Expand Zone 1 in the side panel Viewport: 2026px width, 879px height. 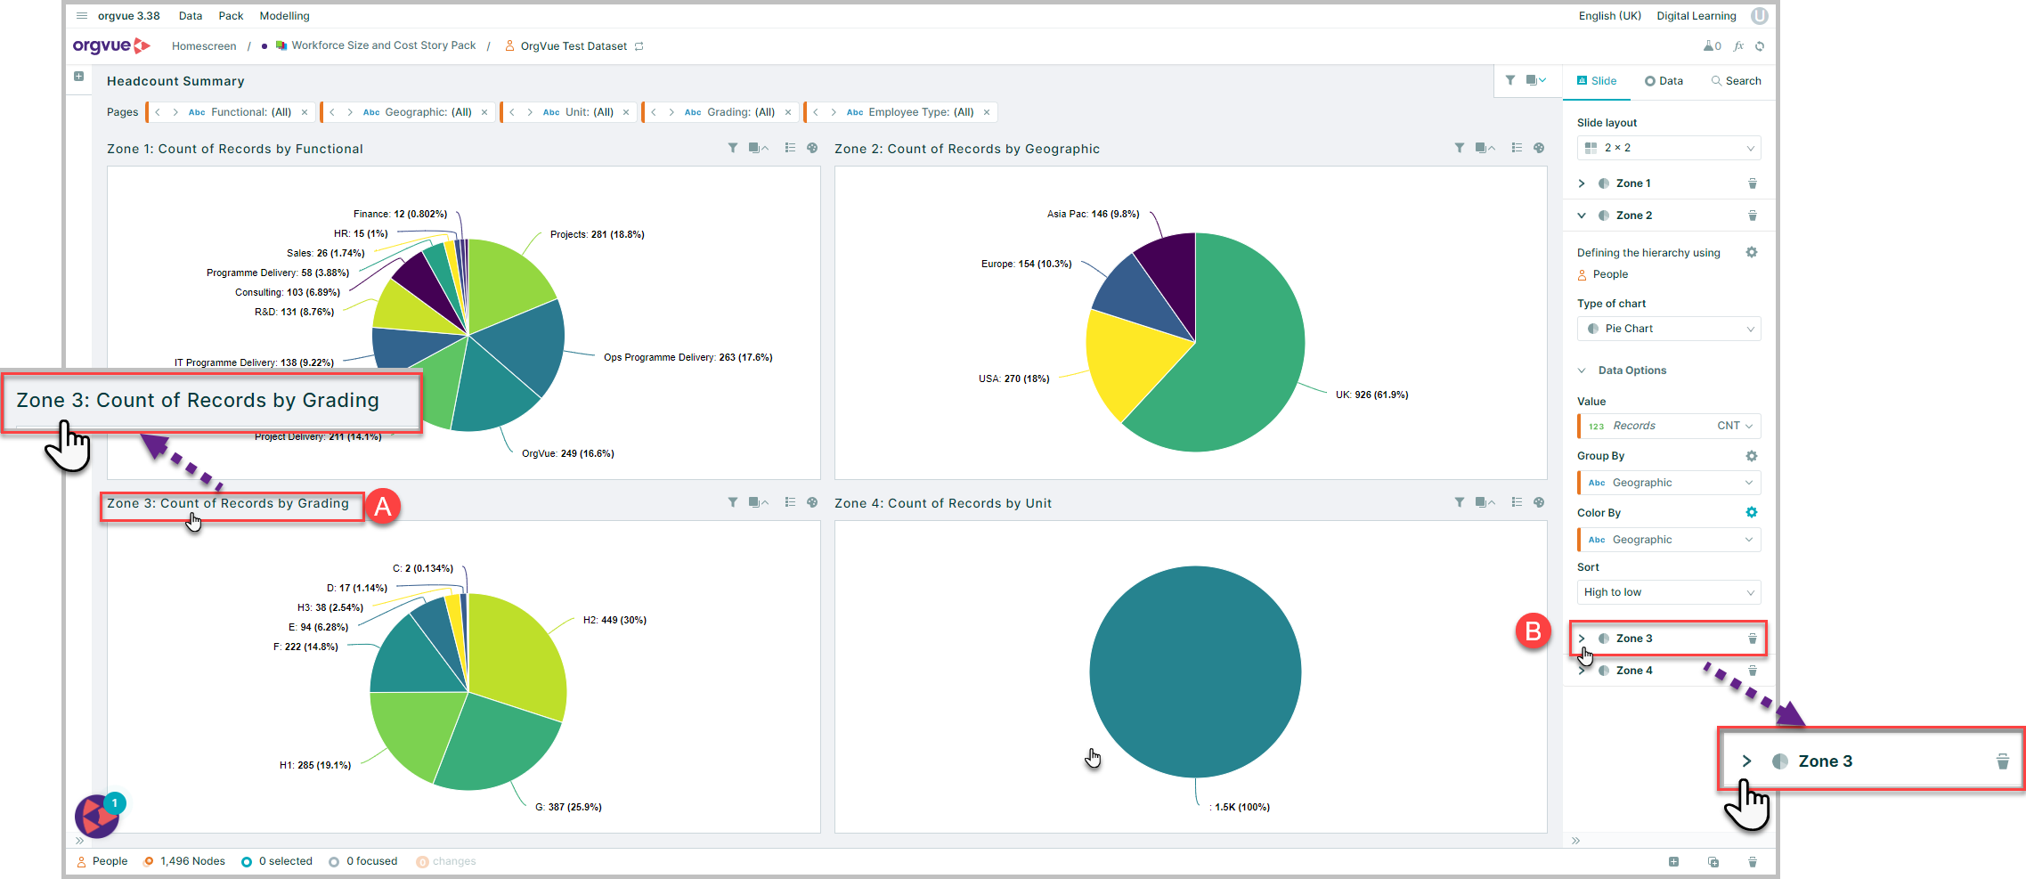tap(1582, 183)
